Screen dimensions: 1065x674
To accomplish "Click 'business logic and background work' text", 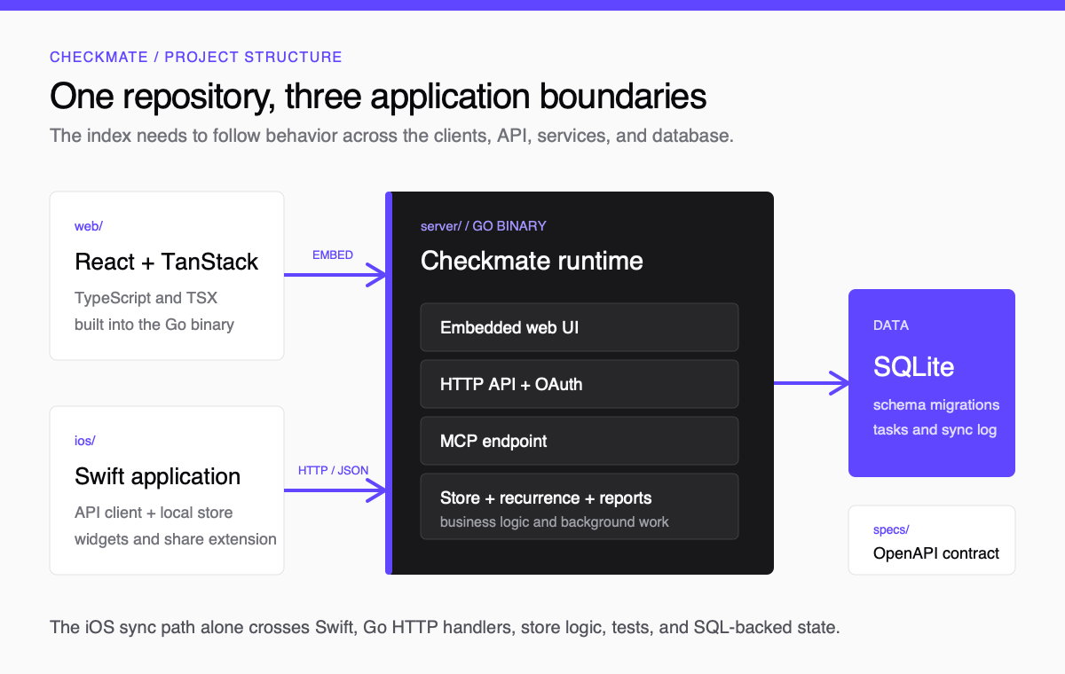I will (555, 521).
